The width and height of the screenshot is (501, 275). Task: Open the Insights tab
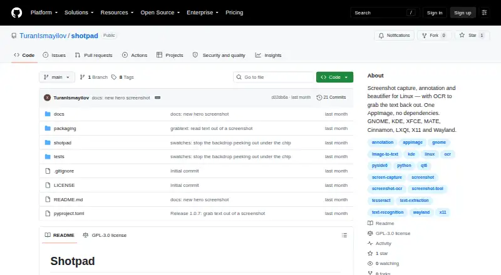click(x=269, y=55)
